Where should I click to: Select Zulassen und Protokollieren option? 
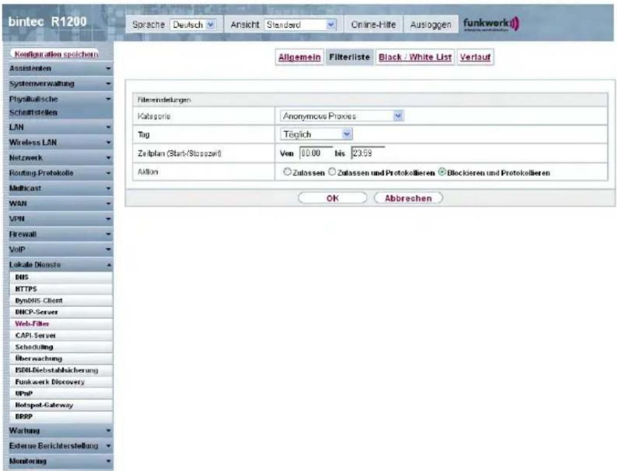tap(332, 172)
